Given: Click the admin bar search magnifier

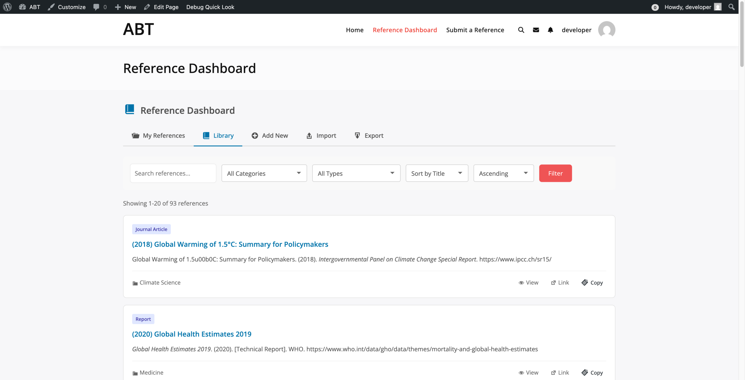Looking at the screenshot, I should point(731,7).
